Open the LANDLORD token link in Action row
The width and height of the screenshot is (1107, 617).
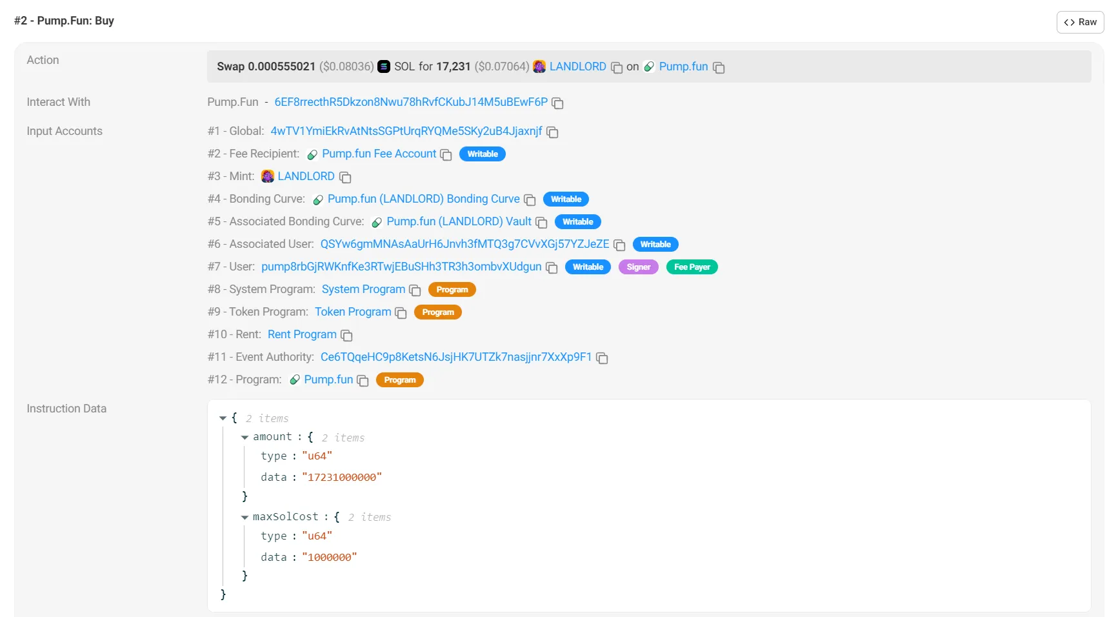[578, 66]
